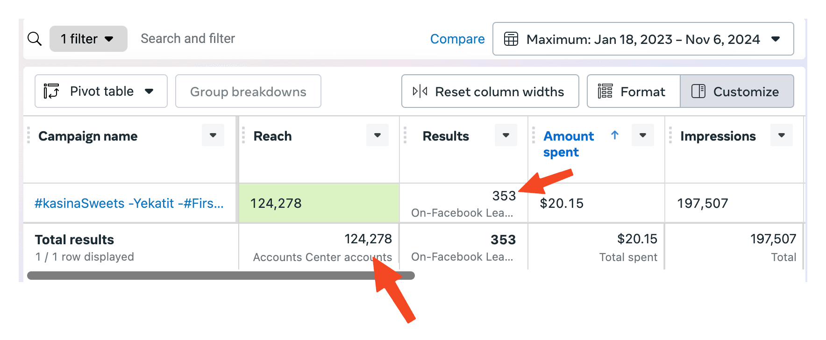826x340 pixels.
Task: Open the #kasinaSweets campaign link
Action: 129,203
